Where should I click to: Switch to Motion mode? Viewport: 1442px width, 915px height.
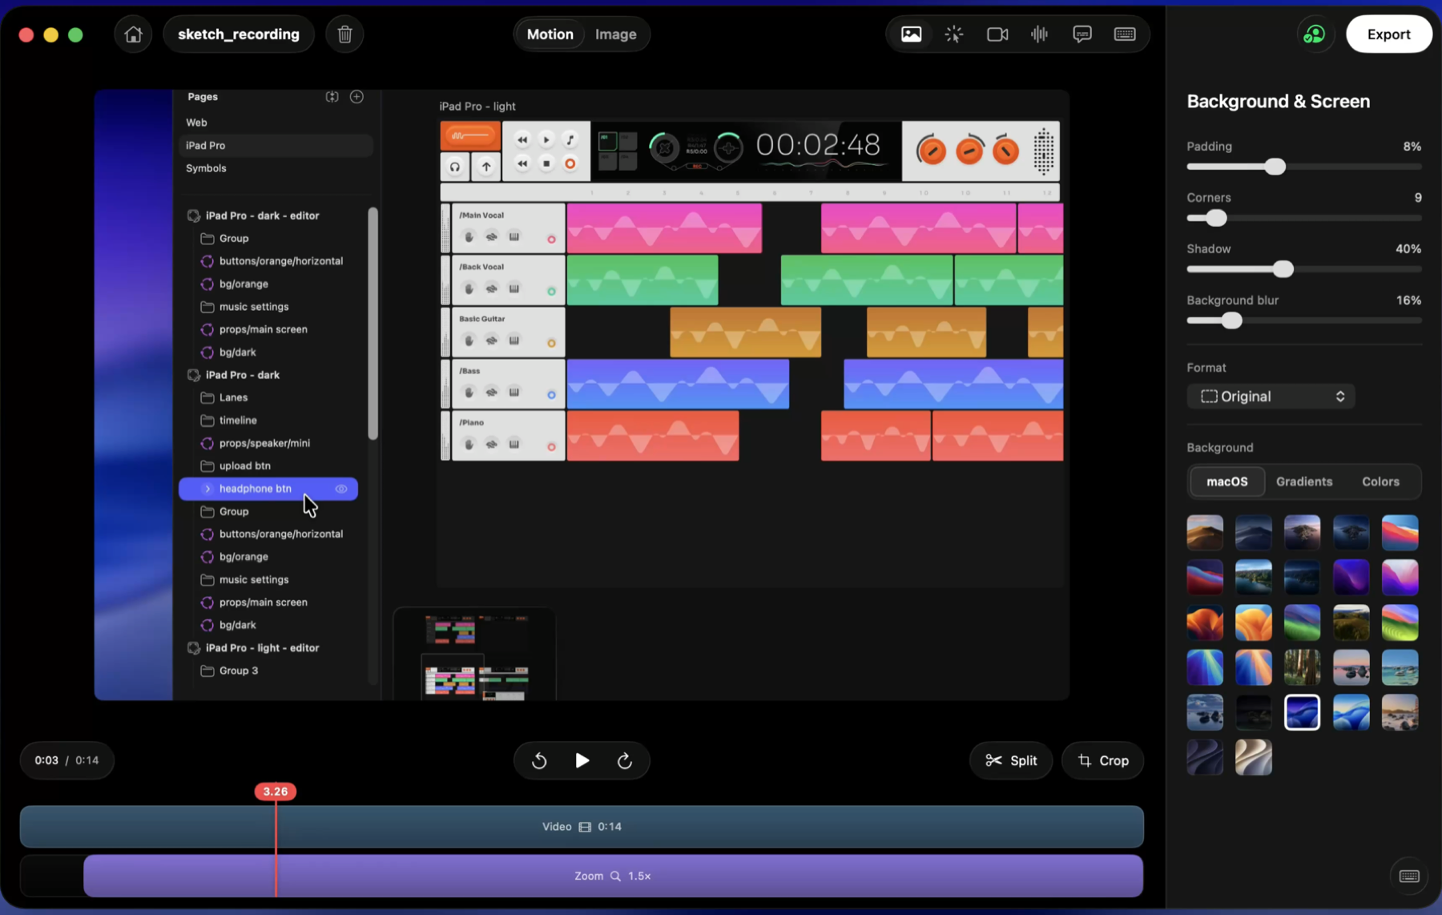pos(550,34)
